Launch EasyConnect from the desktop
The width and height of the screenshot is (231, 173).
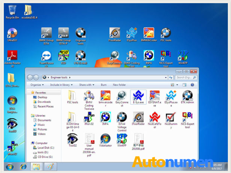tap(115, 57)
